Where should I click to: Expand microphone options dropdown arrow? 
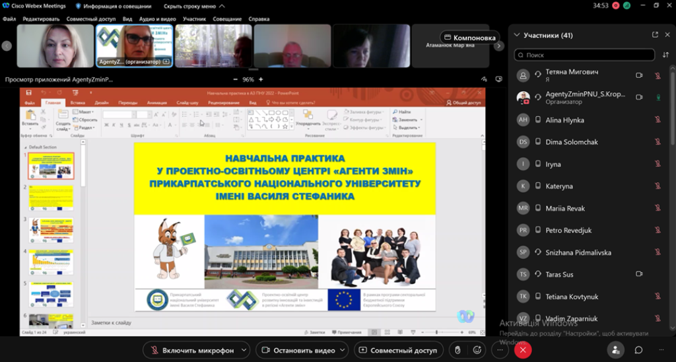point(244,350)
